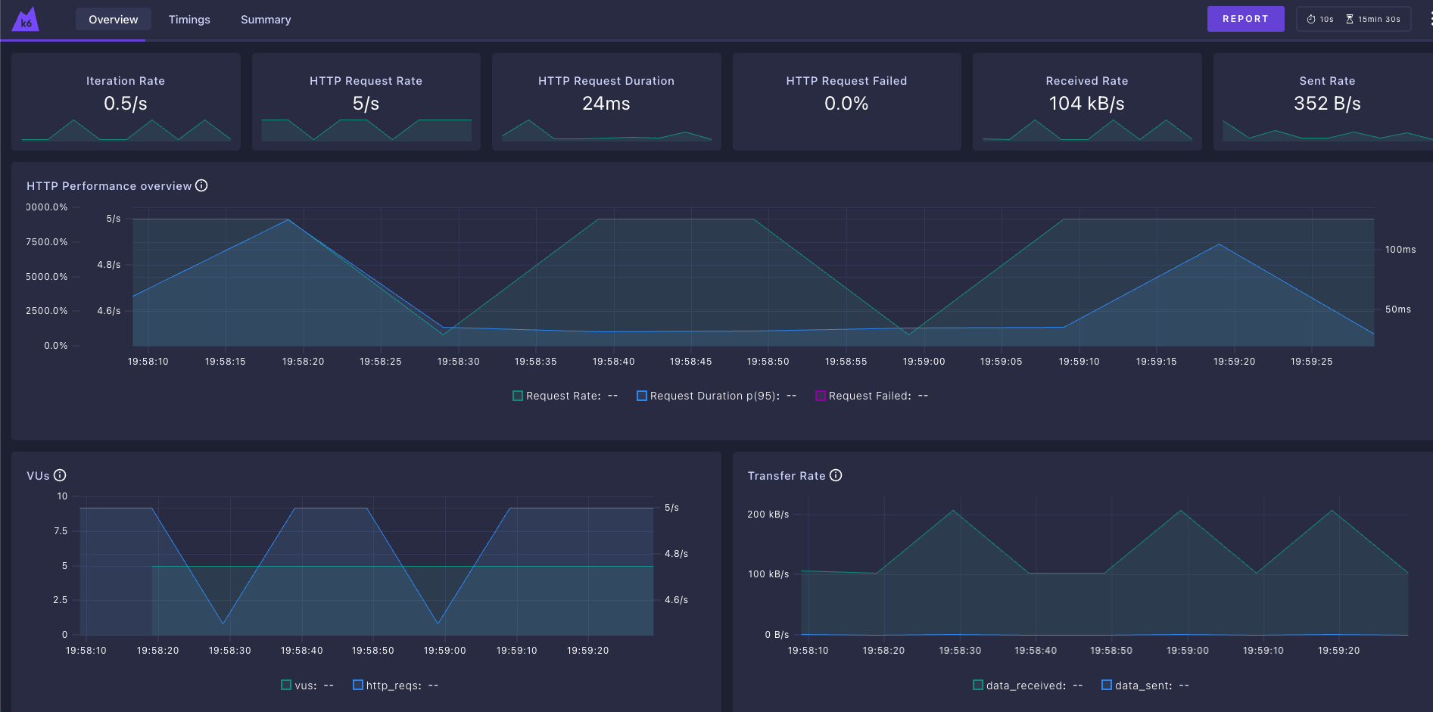Click the REPORT button
The height and width of the screenshot is (712, 1433).
(x=1245, y=18)
